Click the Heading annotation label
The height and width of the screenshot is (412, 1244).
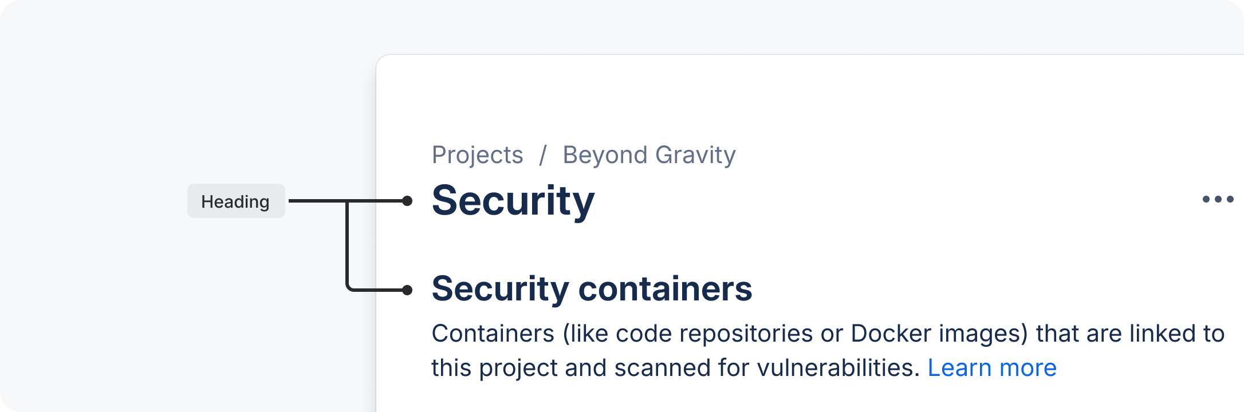click(235, 201)
